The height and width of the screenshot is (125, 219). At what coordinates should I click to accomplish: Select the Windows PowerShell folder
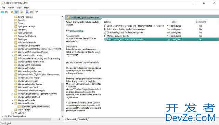[x=28, y=87]
